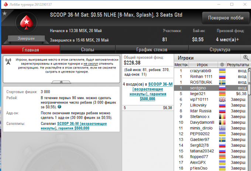
Task: Switch to the Структура tab
Action: tap(220, 50)
